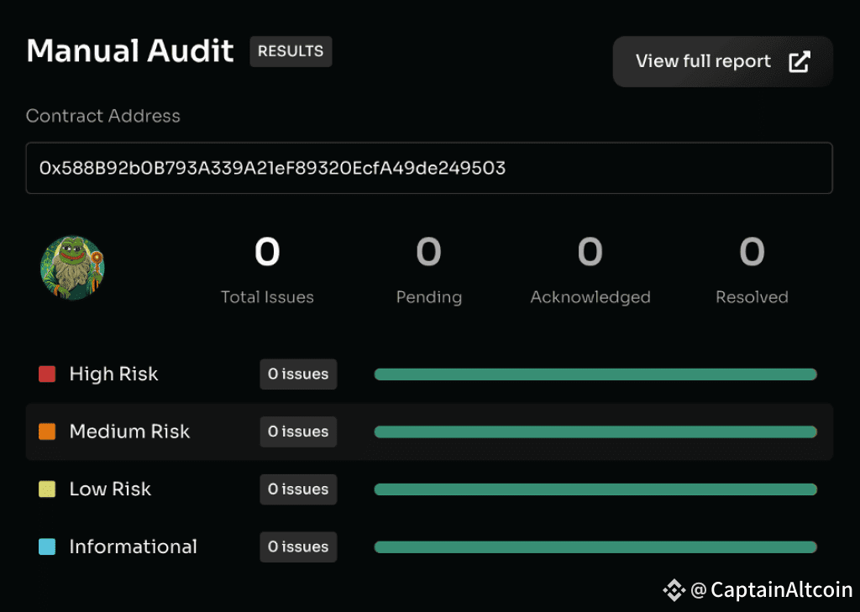Click the Binance logo icon beside CaptainAltcoin
The width and height of the screenshot is (860, 612).
pyautogui.click(x=674, y=590)
